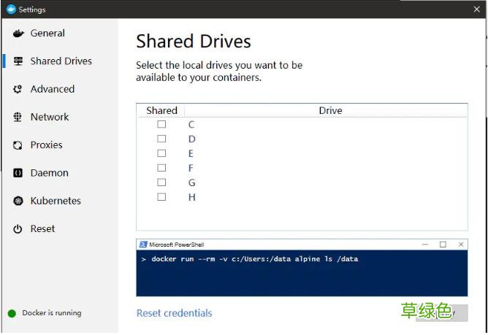Click the Microsoft PowerShell title text

pos(177,244)
